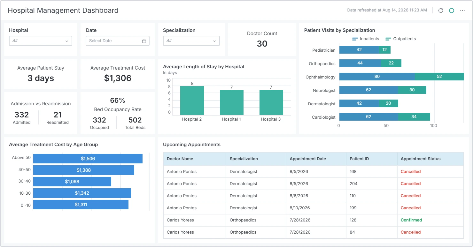473x247 pixels.
Task: Click appointment date 8/10/2026
Action: pyautogui.click(x=300, y=208)
